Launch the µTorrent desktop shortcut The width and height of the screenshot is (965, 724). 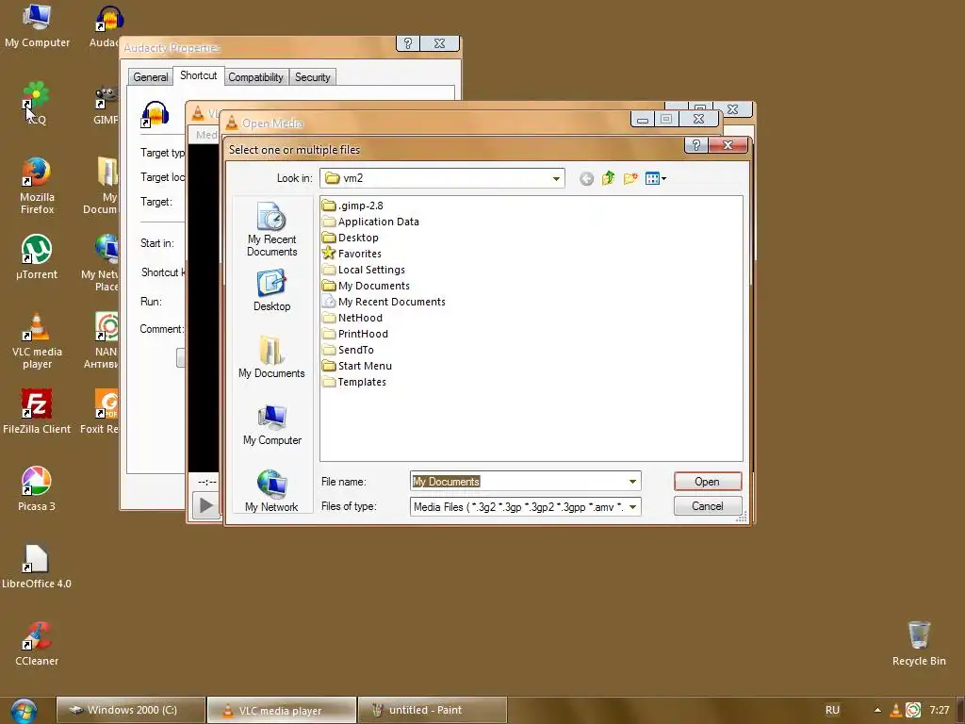pyautogui.click(x=37, y=257)
